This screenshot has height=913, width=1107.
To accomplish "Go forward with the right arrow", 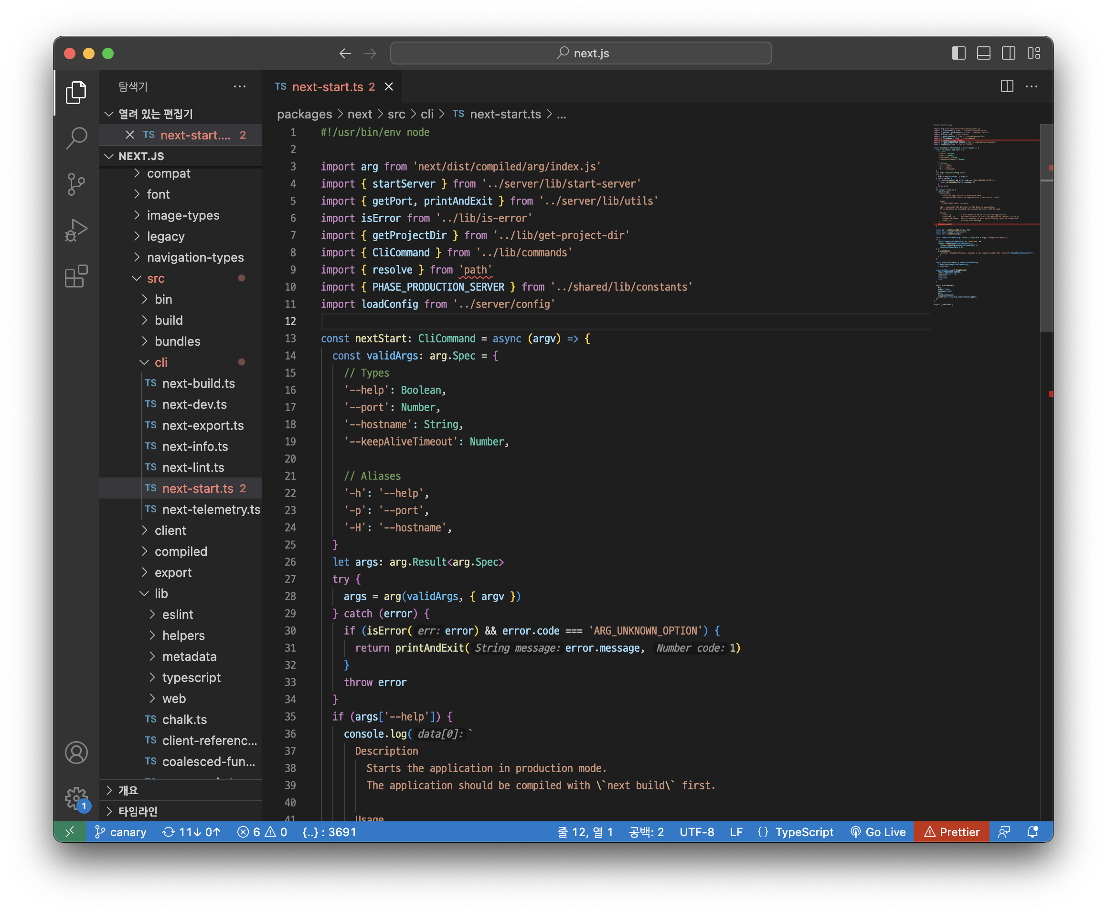I will (x=370, y=53).
